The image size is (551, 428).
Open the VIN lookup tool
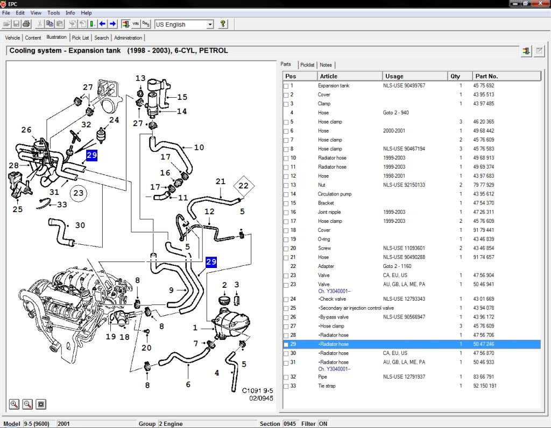tap(136, 24)
